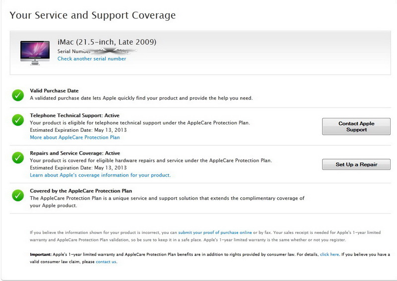
Task: Click the Set Up a Repair button
Action: pyautogui.click(x=356, y=165)
